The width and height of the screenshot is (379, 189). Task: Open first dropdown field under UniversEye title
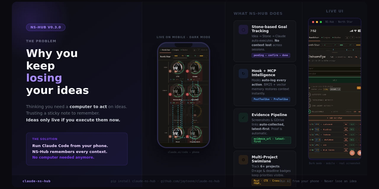pyautogui.click(x=335, y=69)
